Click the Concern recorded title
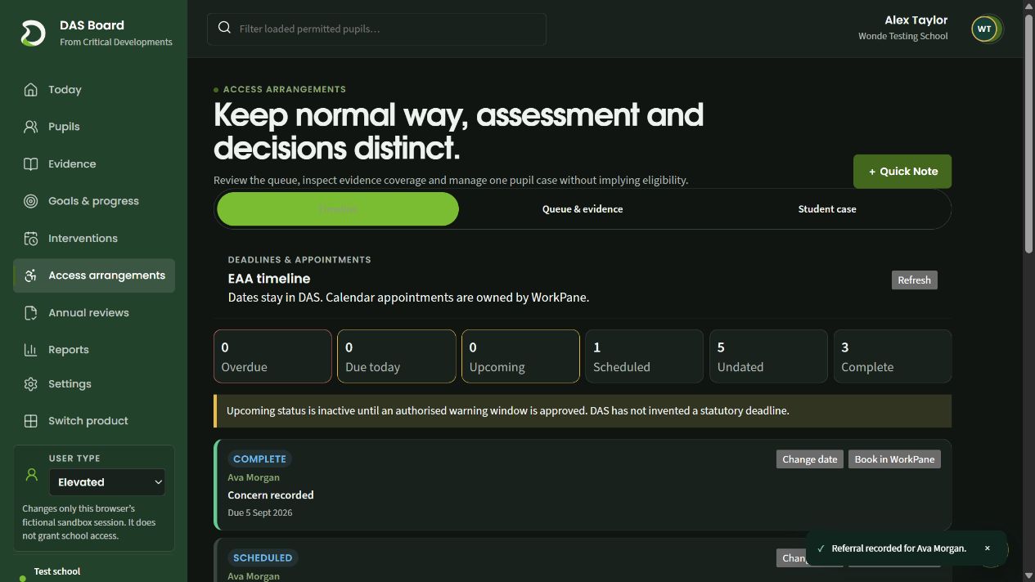Screen dimensions: 1035x582 (271, 495)
